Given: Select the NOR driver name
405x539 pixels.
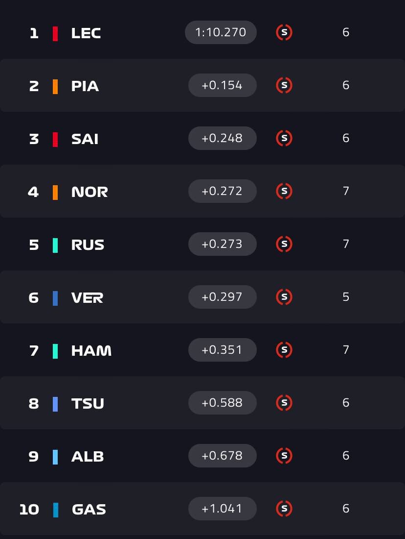Looking at the screenshot, I should (x=90, y=192).
